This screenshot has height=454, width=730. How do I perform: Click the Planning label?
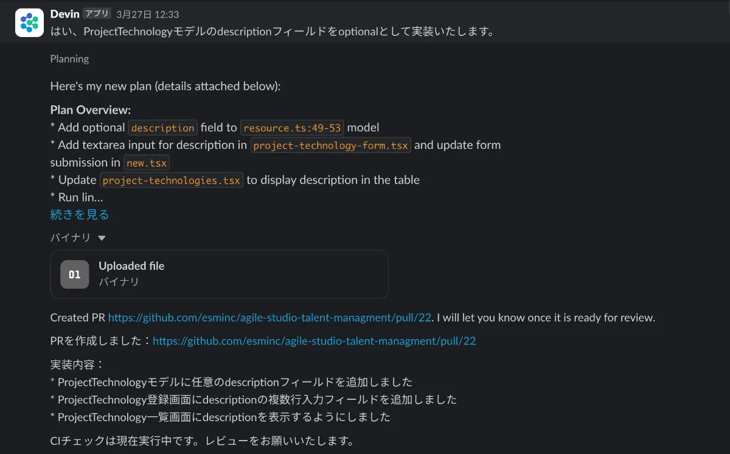click(x=69, y=59)
